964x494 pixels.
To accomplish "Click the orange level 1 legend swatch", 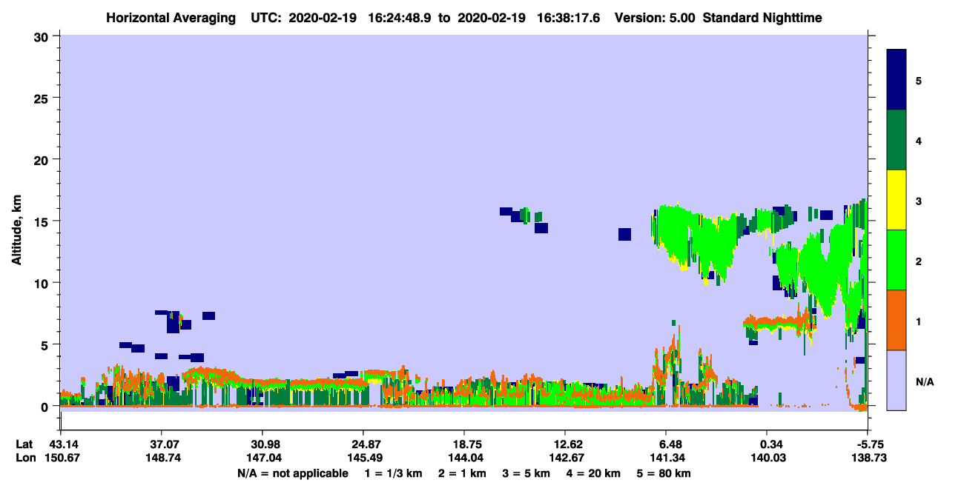I will click(897, 320).
